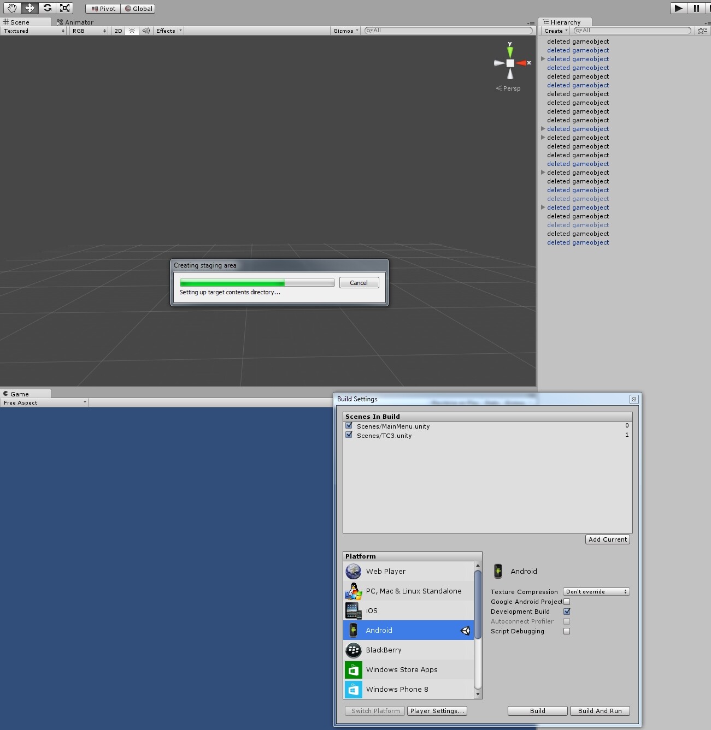Open the Free Aspect dropdown

click(44, 403)
